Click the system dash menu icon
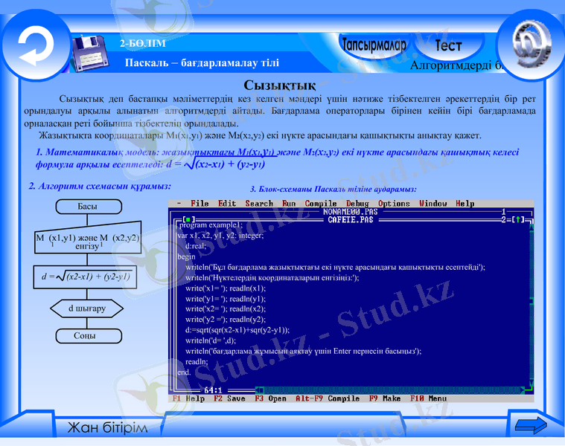Viewport: 565px width, 446px height. [x=178, y=204]
